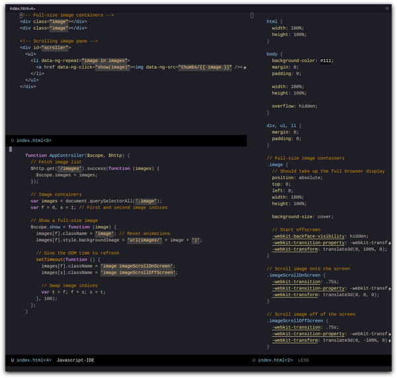Click the '// Image containers' comment

click(x=56, y=194)
